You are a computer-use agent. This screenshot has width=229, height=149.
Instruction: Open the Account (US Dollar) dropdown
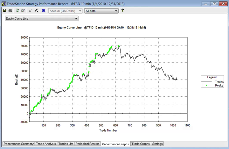tap(66, 11)
